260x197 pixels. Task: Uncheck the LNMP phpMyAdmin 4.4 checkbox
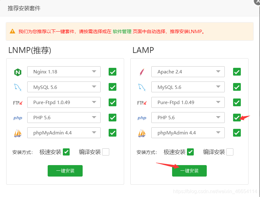[x=112, y=133]
